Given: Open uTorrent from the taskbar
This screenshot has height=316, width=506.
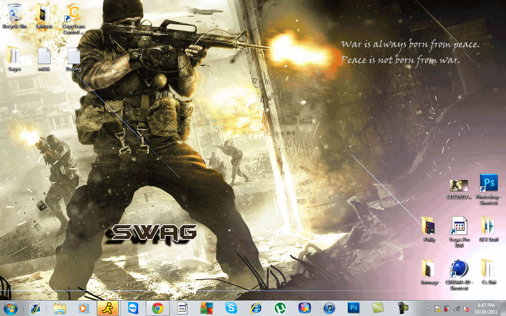Looking at the screenshot, I should coord(280,308).
